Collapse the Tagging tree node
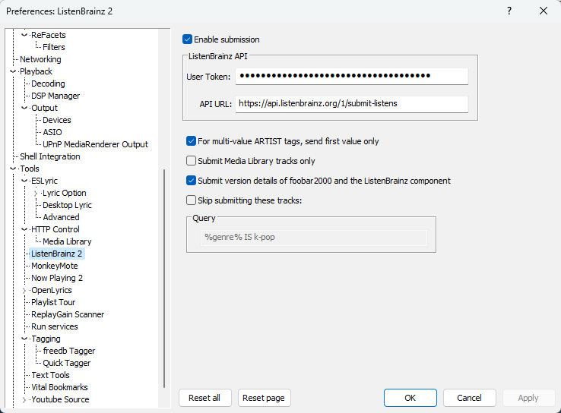561x413 pixels. click(x=24, y=339)
